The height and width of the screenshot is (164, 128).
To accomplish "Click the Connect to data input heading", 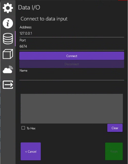I will pyautogui.click(x=44, y=19).
